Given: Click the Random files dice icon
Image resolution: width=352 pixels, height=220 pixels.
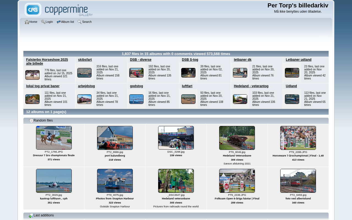Looking at the screenshot, I should 31,121.
